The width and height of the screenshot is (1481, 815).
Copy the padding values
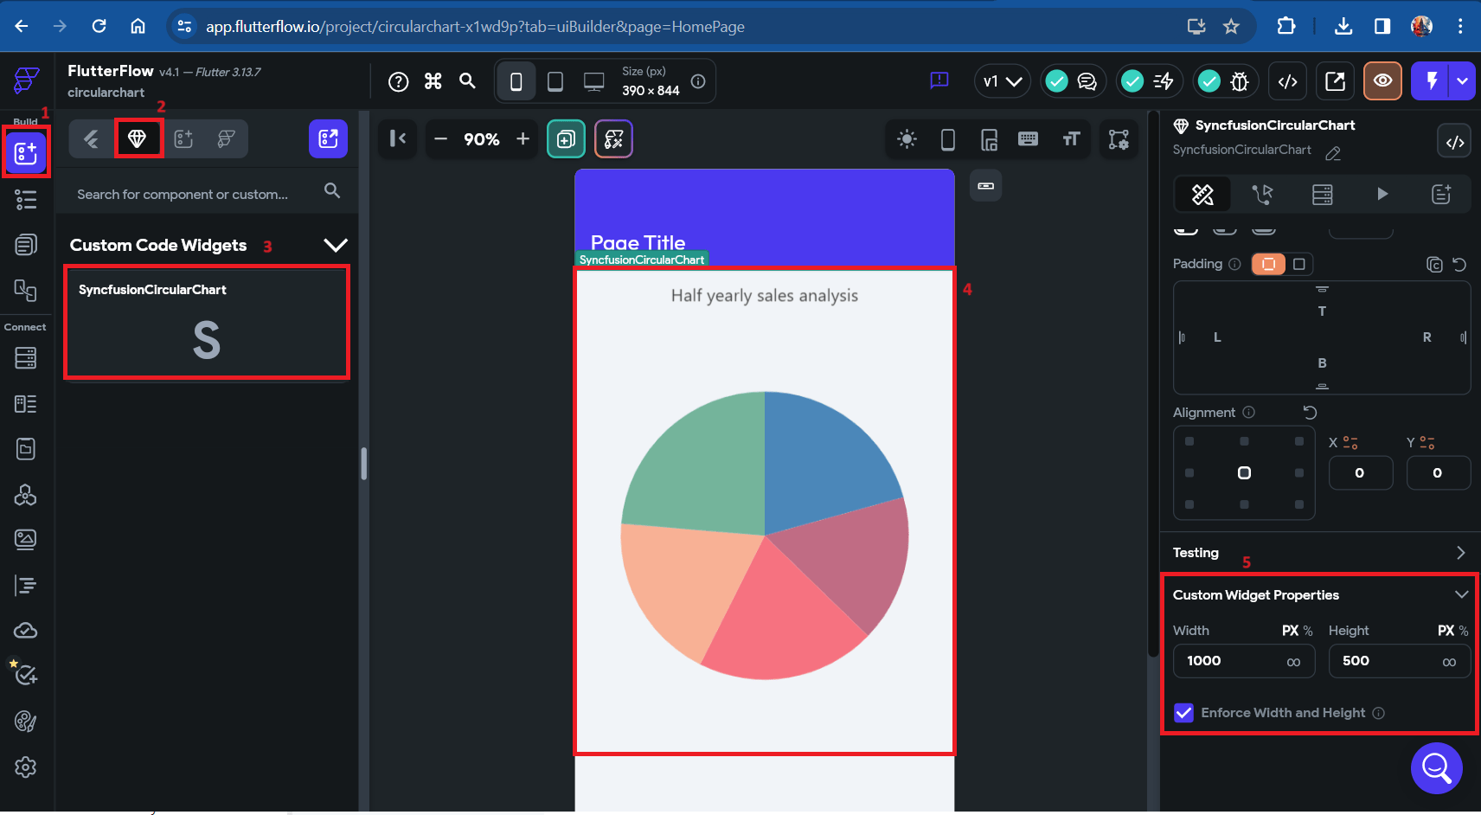pyautogui.click(x=1434, y=265)
